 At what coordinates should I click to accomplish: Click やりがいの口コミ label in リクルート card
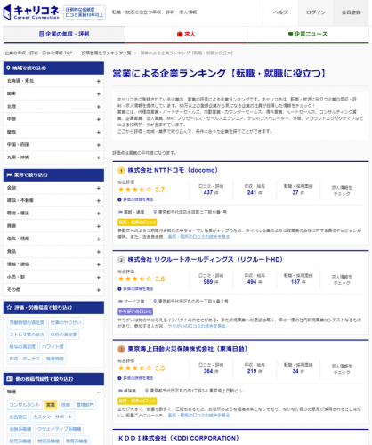[135, 311]
